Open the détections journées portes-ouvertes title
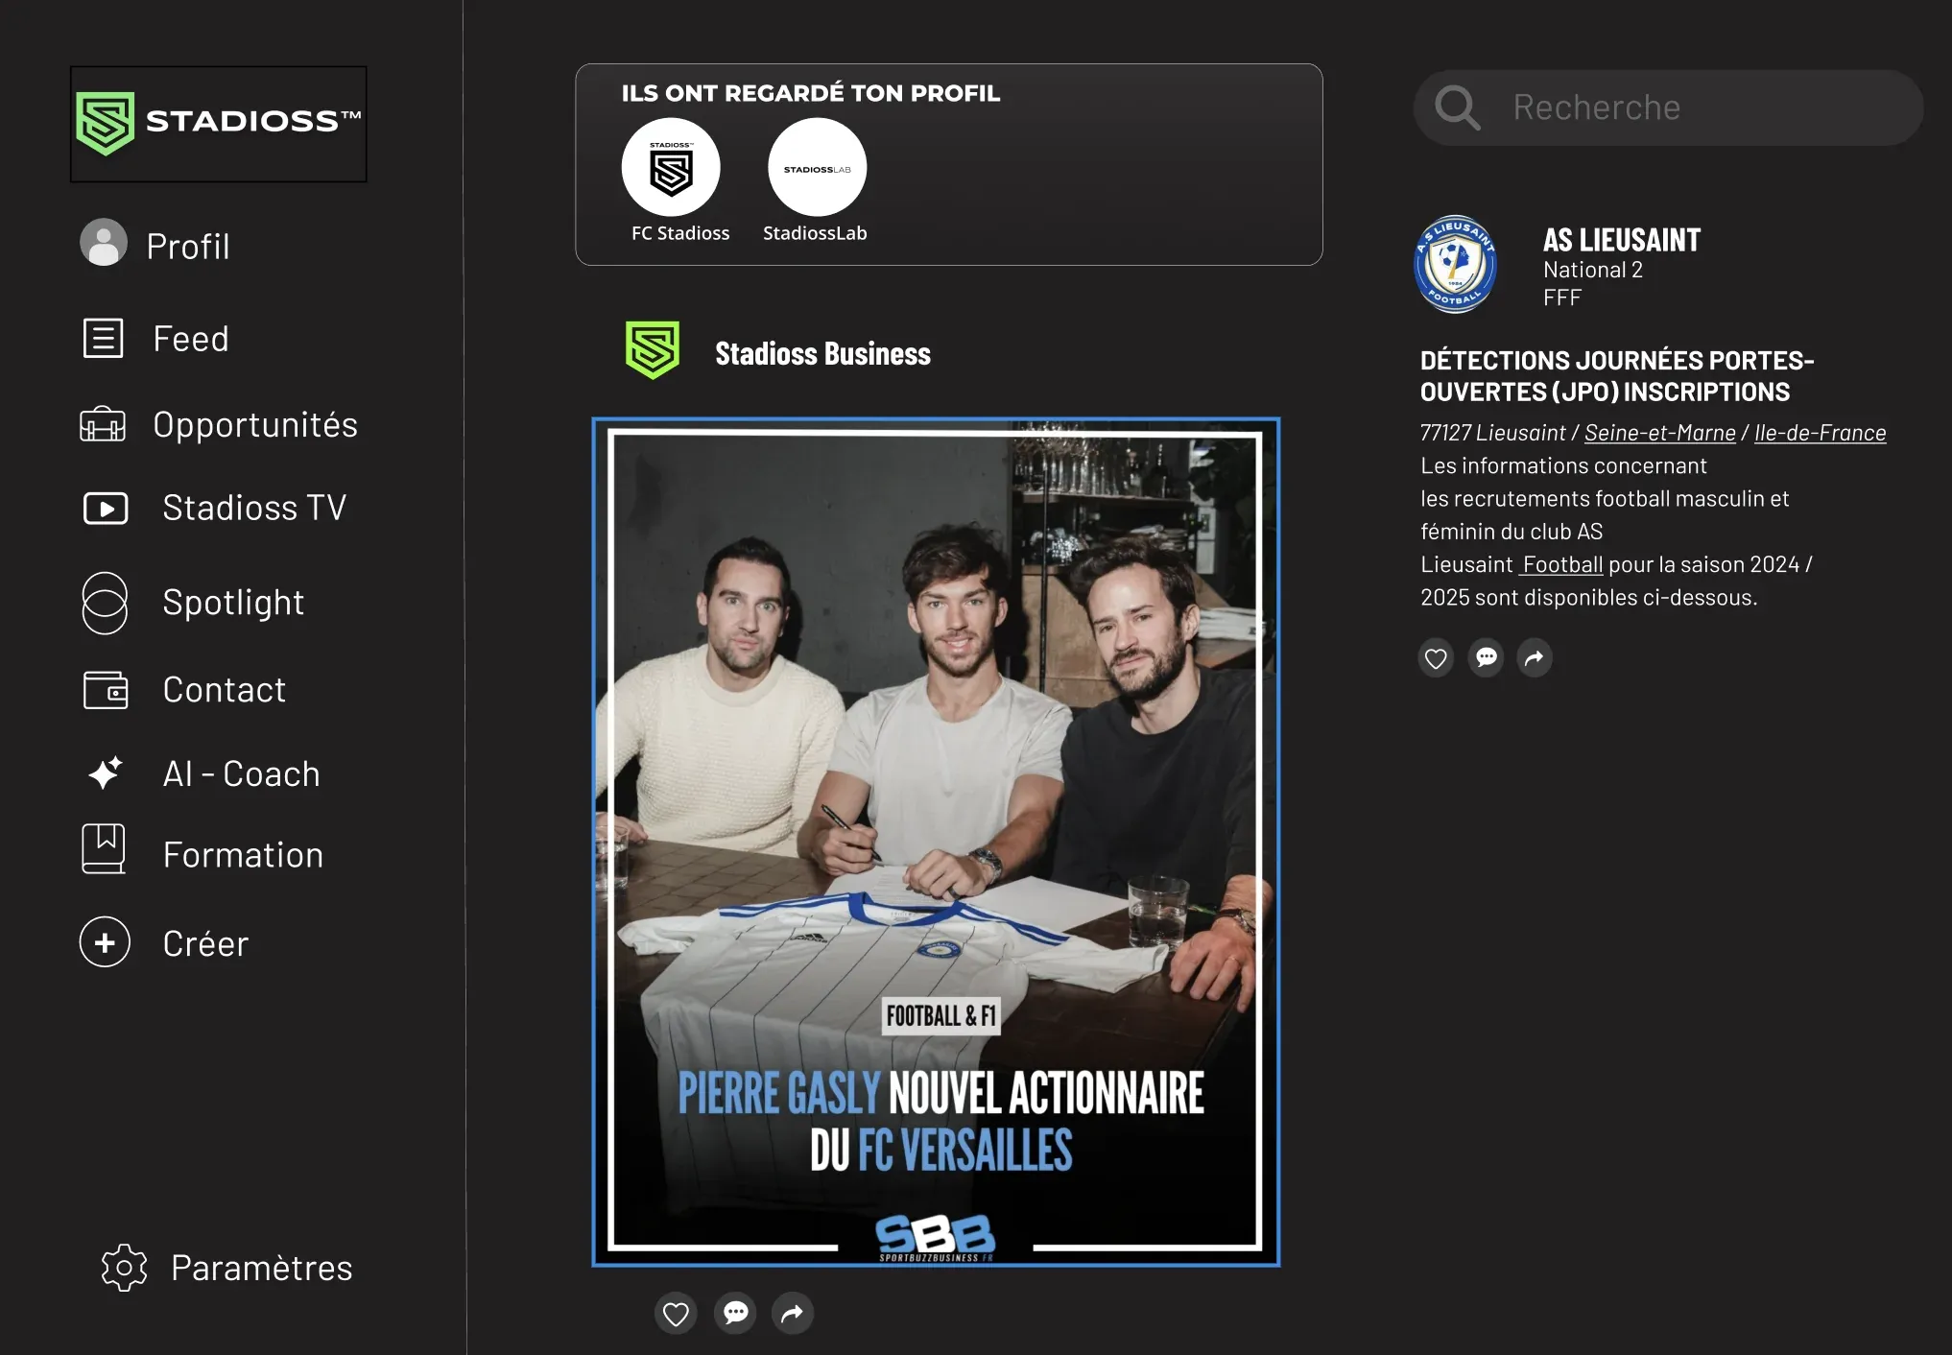 1617,376
